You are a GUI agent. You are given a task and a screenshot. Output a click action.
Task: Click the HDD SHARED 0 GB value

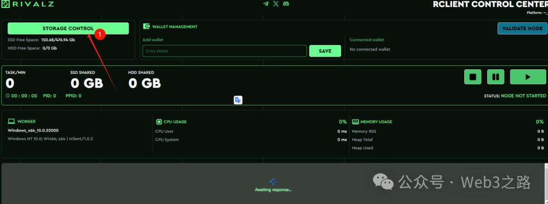tap(145, 84)
